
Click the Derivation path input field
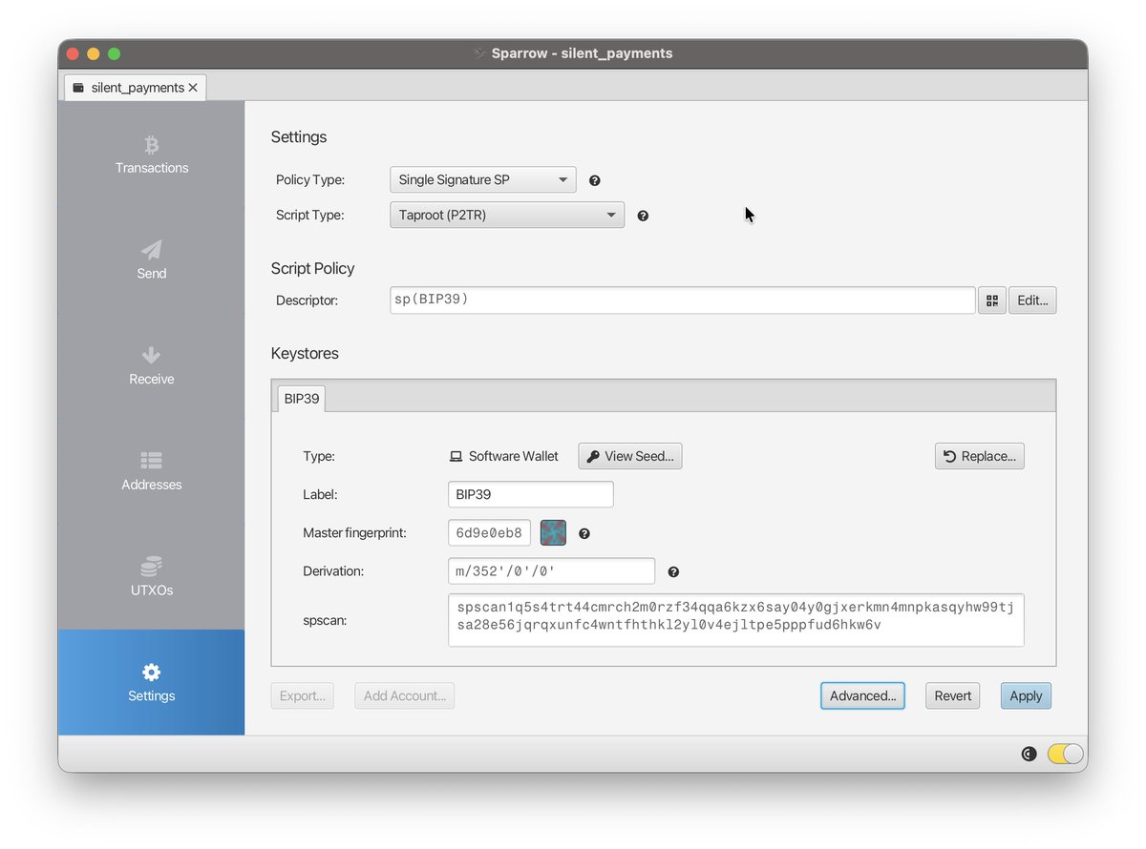(552, 570)
